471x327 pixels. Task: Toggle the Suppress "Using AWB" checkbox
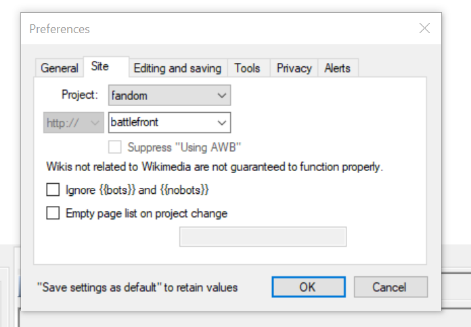pos(115,147)
